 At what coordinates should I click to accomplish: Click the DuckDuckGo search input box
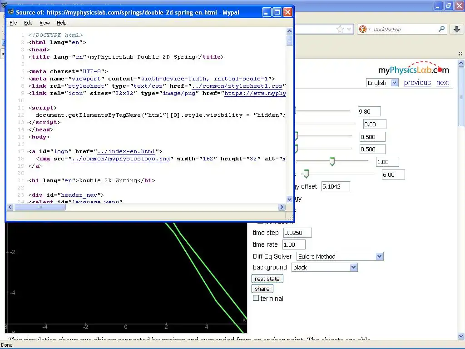pyautogui.click(x=405, y=30)
